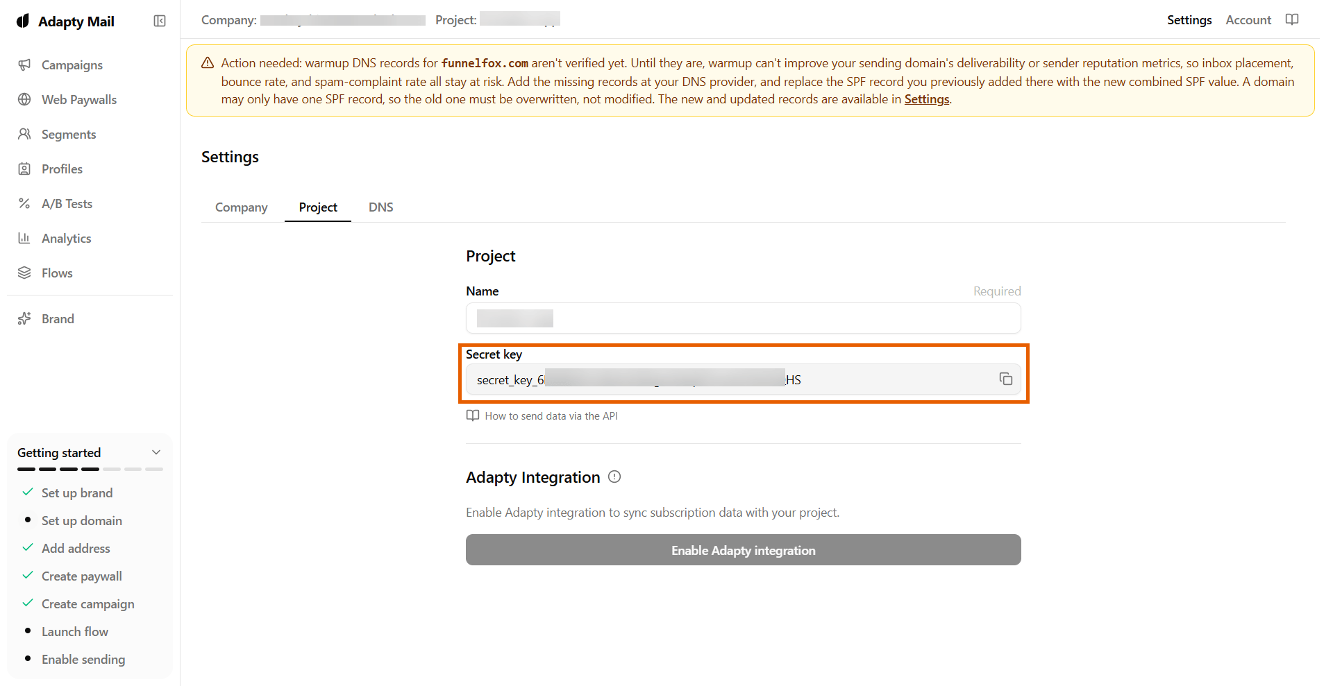1333x686 pixels.
Task: Open Settings in the top header
Action: 1189,20
